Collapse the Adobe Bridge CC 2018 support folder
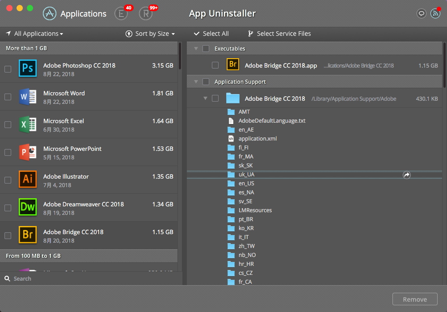 coord(205,98)
